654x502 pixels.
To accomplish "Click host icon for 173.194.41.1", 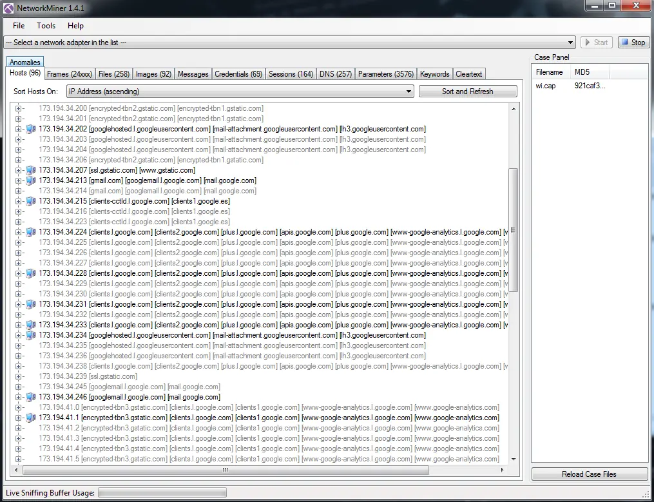I will [x=30, y=418].
